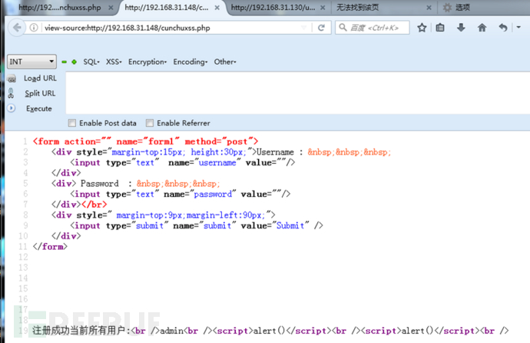Click the HackBar green minus icon
530x343 pixels.
65,62
